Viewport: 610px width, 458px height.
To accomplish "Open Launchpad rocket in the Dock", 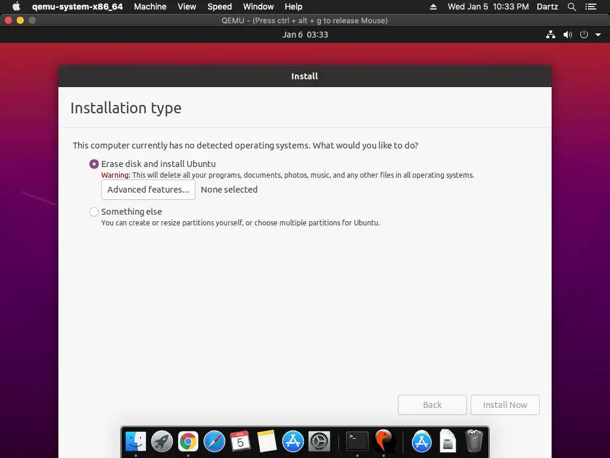I will pos(162,442).
